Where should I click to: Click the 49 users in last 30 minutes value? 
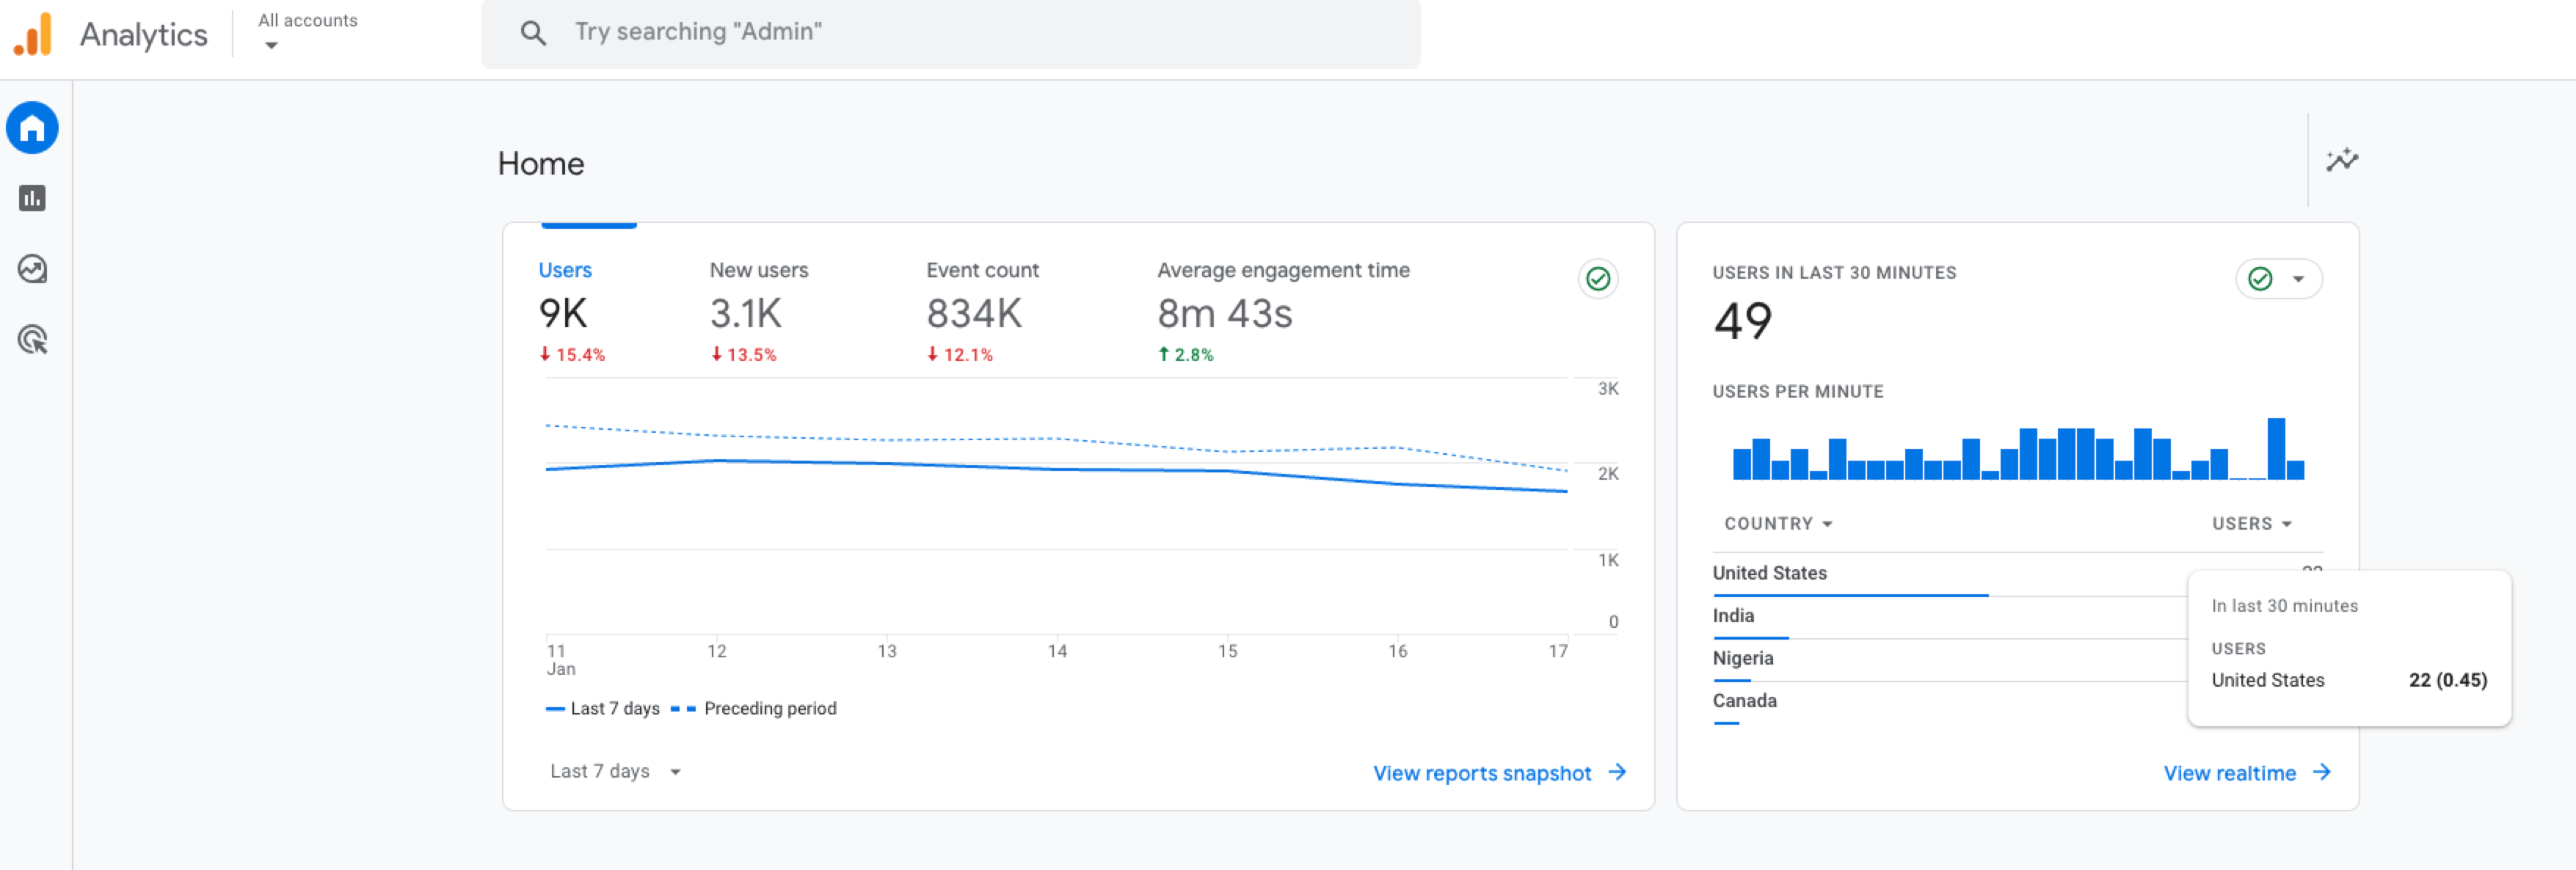tap(1742, 321)
